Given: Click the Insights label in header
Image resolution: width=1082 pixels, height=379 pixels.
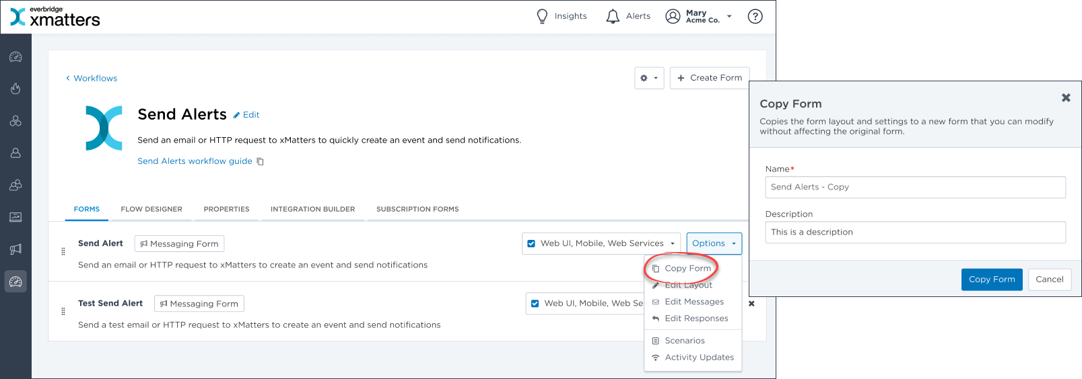Looking at the screenshot, I should [571, 16].
